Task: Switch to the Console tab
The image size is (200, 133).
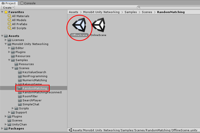Action: click(28, 3)
